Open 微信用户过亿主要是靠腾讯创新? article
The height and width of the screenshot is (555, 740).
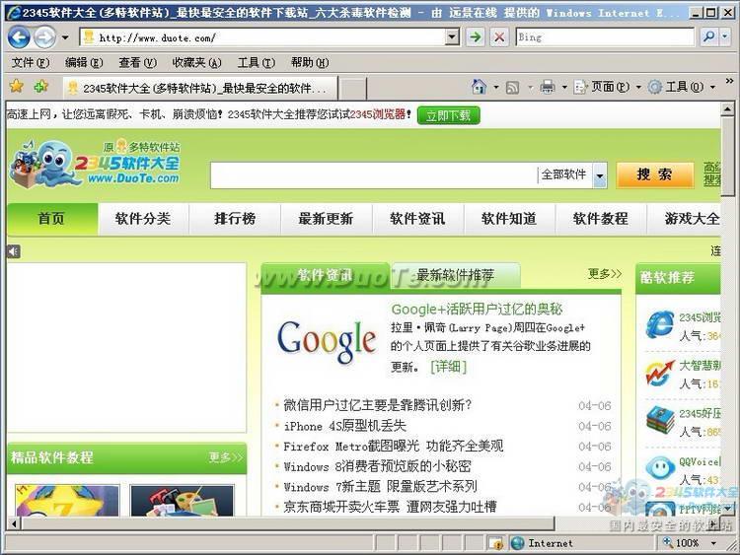[x=377, y=405]
